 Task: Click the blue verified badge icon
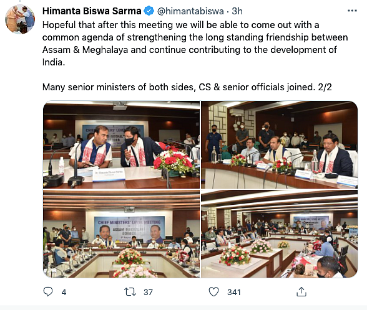[149, 11]
